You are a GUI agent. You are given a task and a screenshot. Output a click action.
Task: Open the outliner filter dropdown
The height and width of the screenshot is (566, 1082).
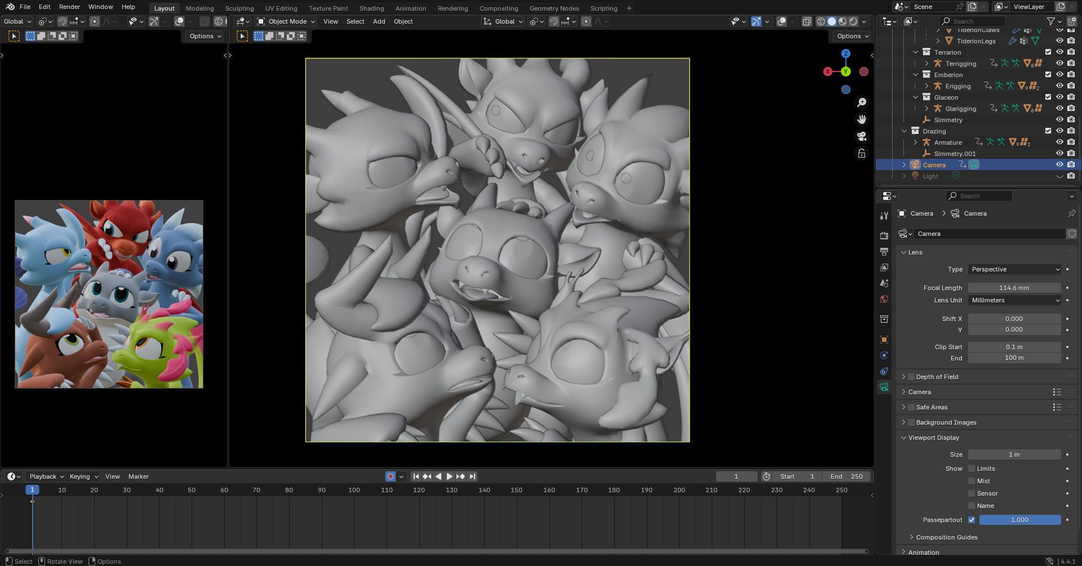[1054, 21]
